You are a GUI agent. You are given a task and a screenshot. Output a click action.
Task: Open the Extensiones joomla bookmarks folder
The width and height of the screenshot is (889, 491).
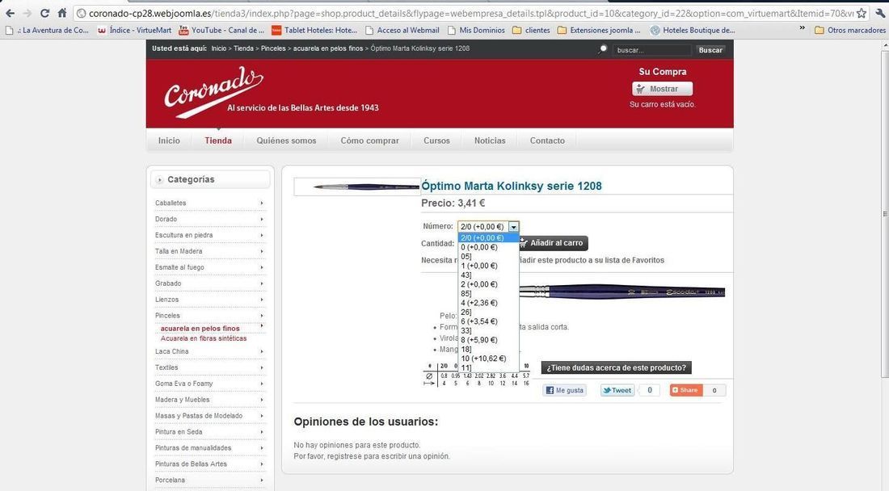coord(600,30)
